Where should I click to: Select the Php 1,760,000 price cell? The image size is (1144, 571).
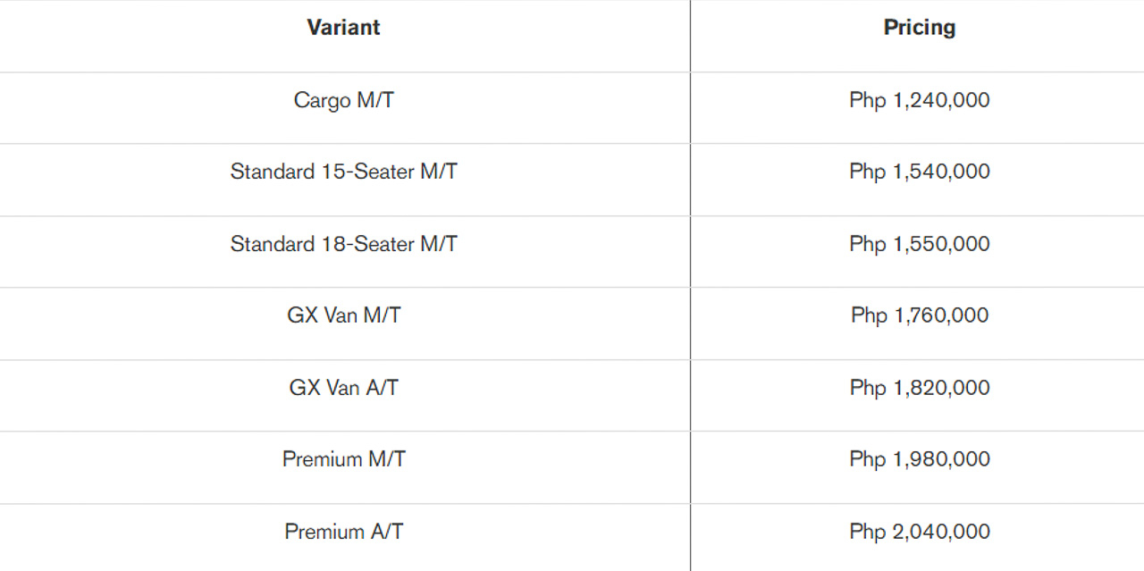coord(919,315)
